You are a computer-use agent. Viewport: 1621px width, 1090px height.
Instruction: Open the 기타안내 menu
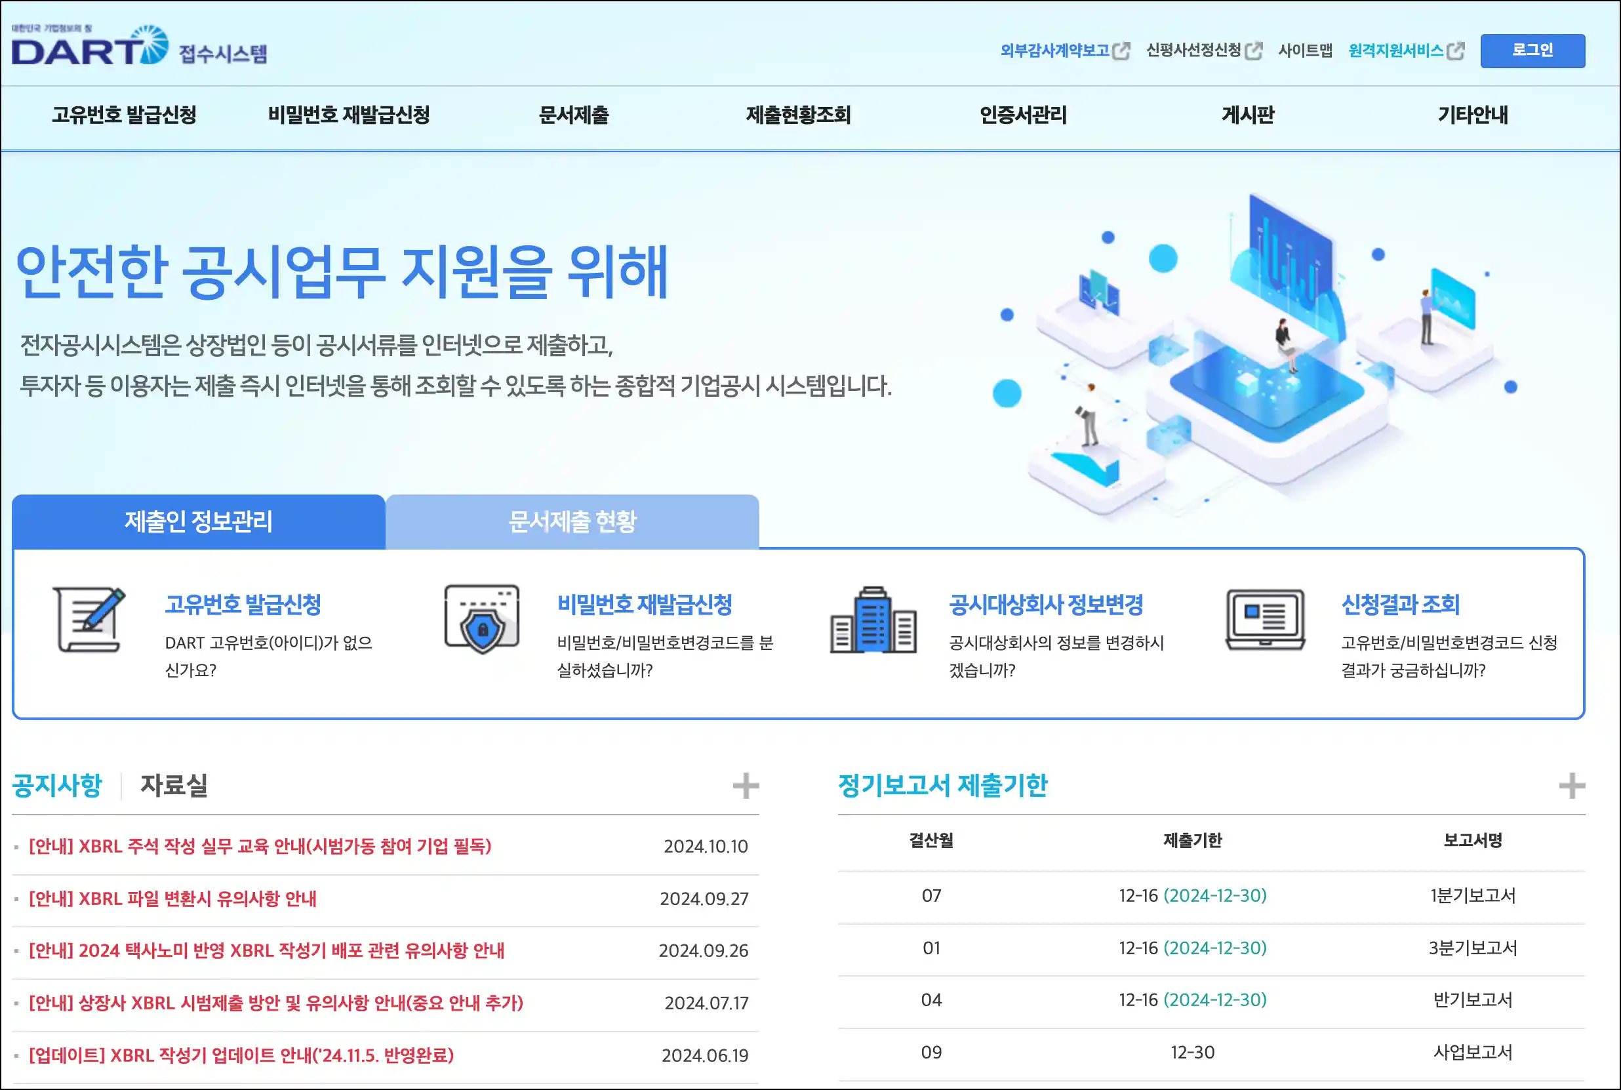[1473, 115]
